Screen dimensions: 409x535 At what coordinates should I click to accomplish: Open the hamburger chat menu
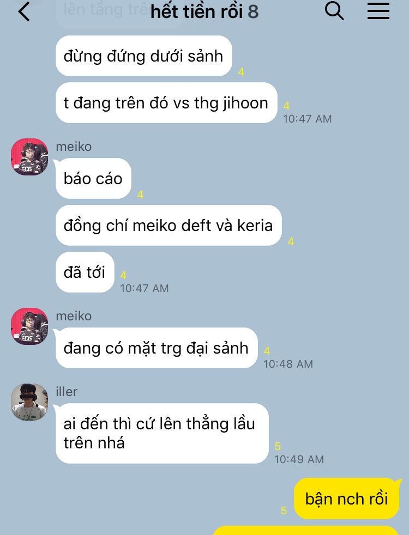pos(378,11)
